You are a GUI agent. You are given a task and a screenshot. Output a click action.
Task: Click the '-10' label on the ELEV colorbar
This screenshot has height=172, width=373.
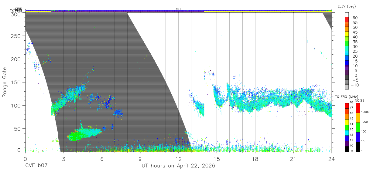[354, 85]
